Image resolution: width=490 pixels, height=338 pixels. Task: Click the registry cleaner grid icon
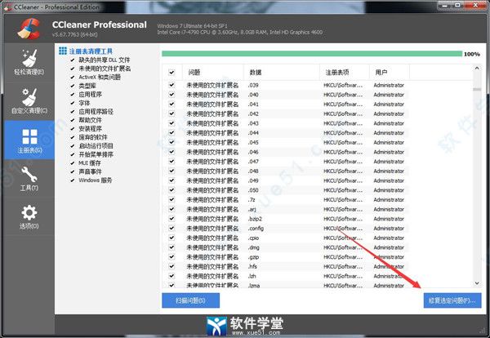point(63,51)
